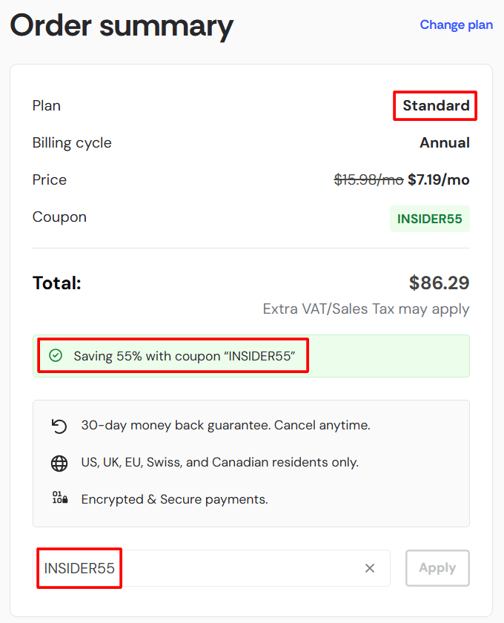Screen dimensions: 504x623
Task: Clear the coupon code with the X icon
Action: pyautogui.click(x=370, y=568)
